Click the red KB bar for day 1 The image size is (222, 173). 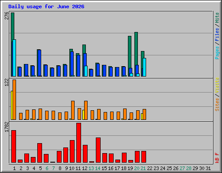click(x=13, y=147)
